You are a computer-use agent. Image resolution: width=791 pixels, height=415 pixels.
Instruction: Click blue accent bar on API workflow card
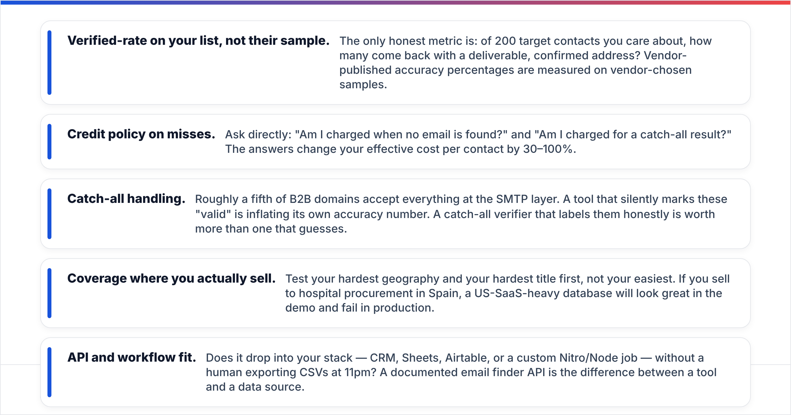click(x=49, y=372)
